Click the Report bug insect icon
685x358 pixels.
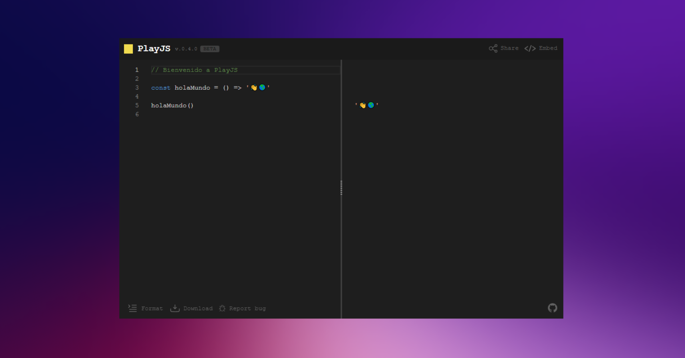click(222, 308)
